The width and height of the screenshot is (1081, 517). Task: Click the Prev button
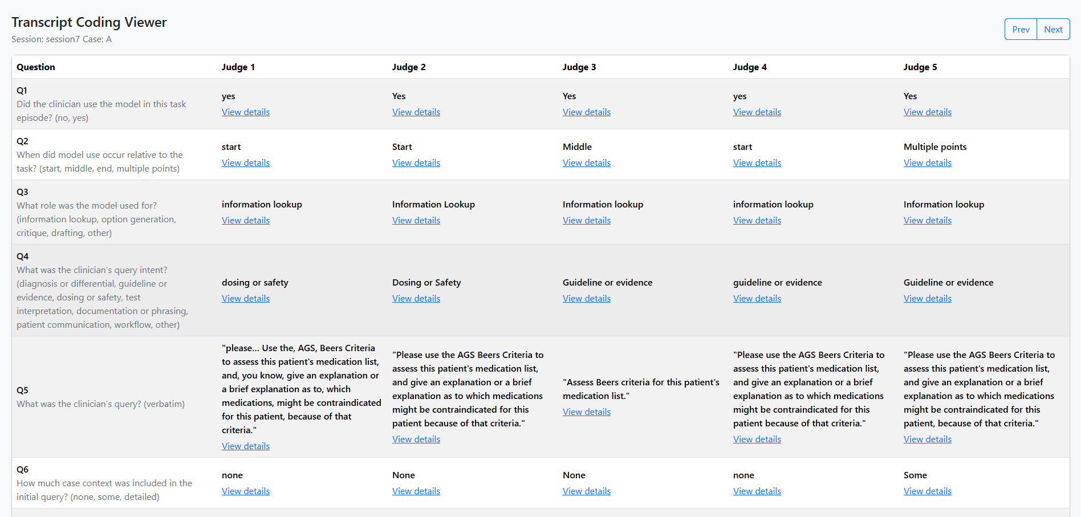point(1021,29)
